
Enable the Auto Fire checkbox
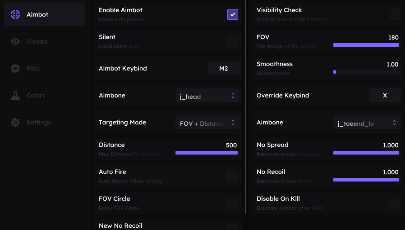coord(233,176)
